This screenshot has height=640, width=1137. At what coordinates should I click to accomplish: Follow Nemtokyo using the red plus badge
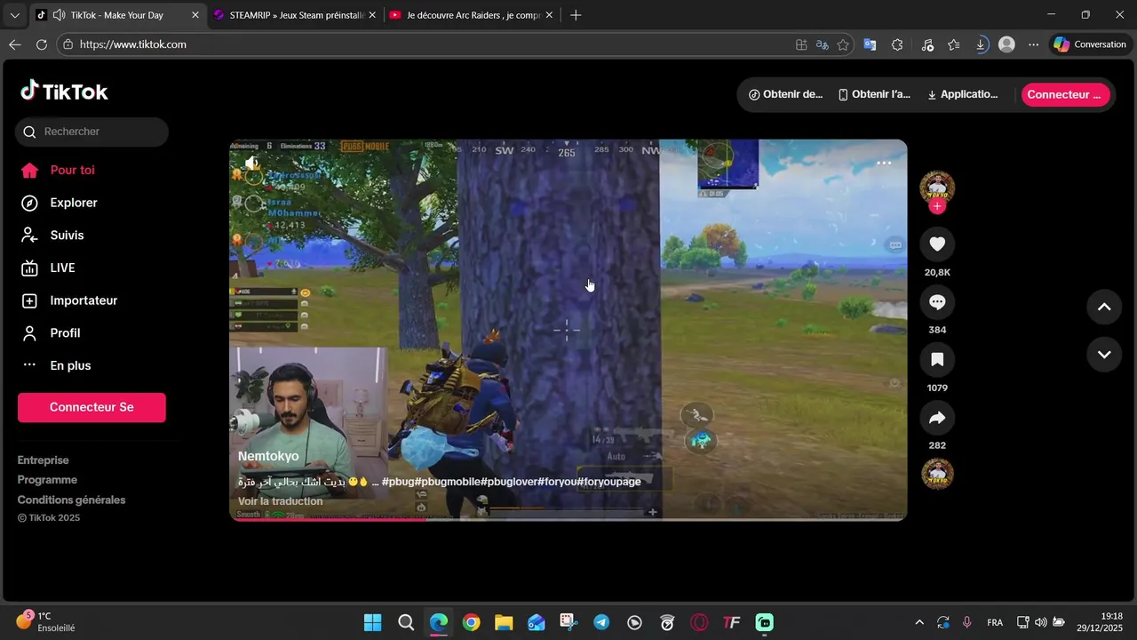pyautogui.click(x=937, y=206)
